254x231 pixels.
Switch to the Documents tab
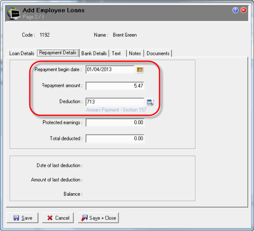point(158,53)
